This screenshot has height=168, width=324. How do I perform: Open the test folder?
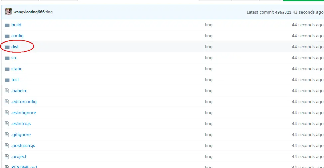15,80
